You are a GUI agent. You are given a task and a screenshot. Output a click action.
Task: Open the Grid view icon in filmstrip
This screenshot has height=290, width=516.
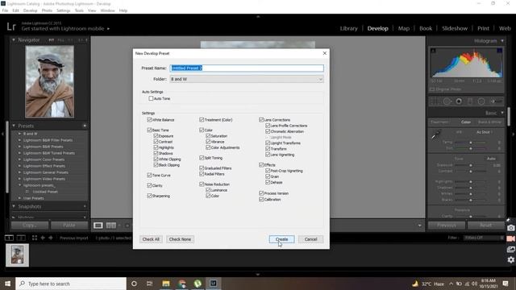[x=35, y=238]
